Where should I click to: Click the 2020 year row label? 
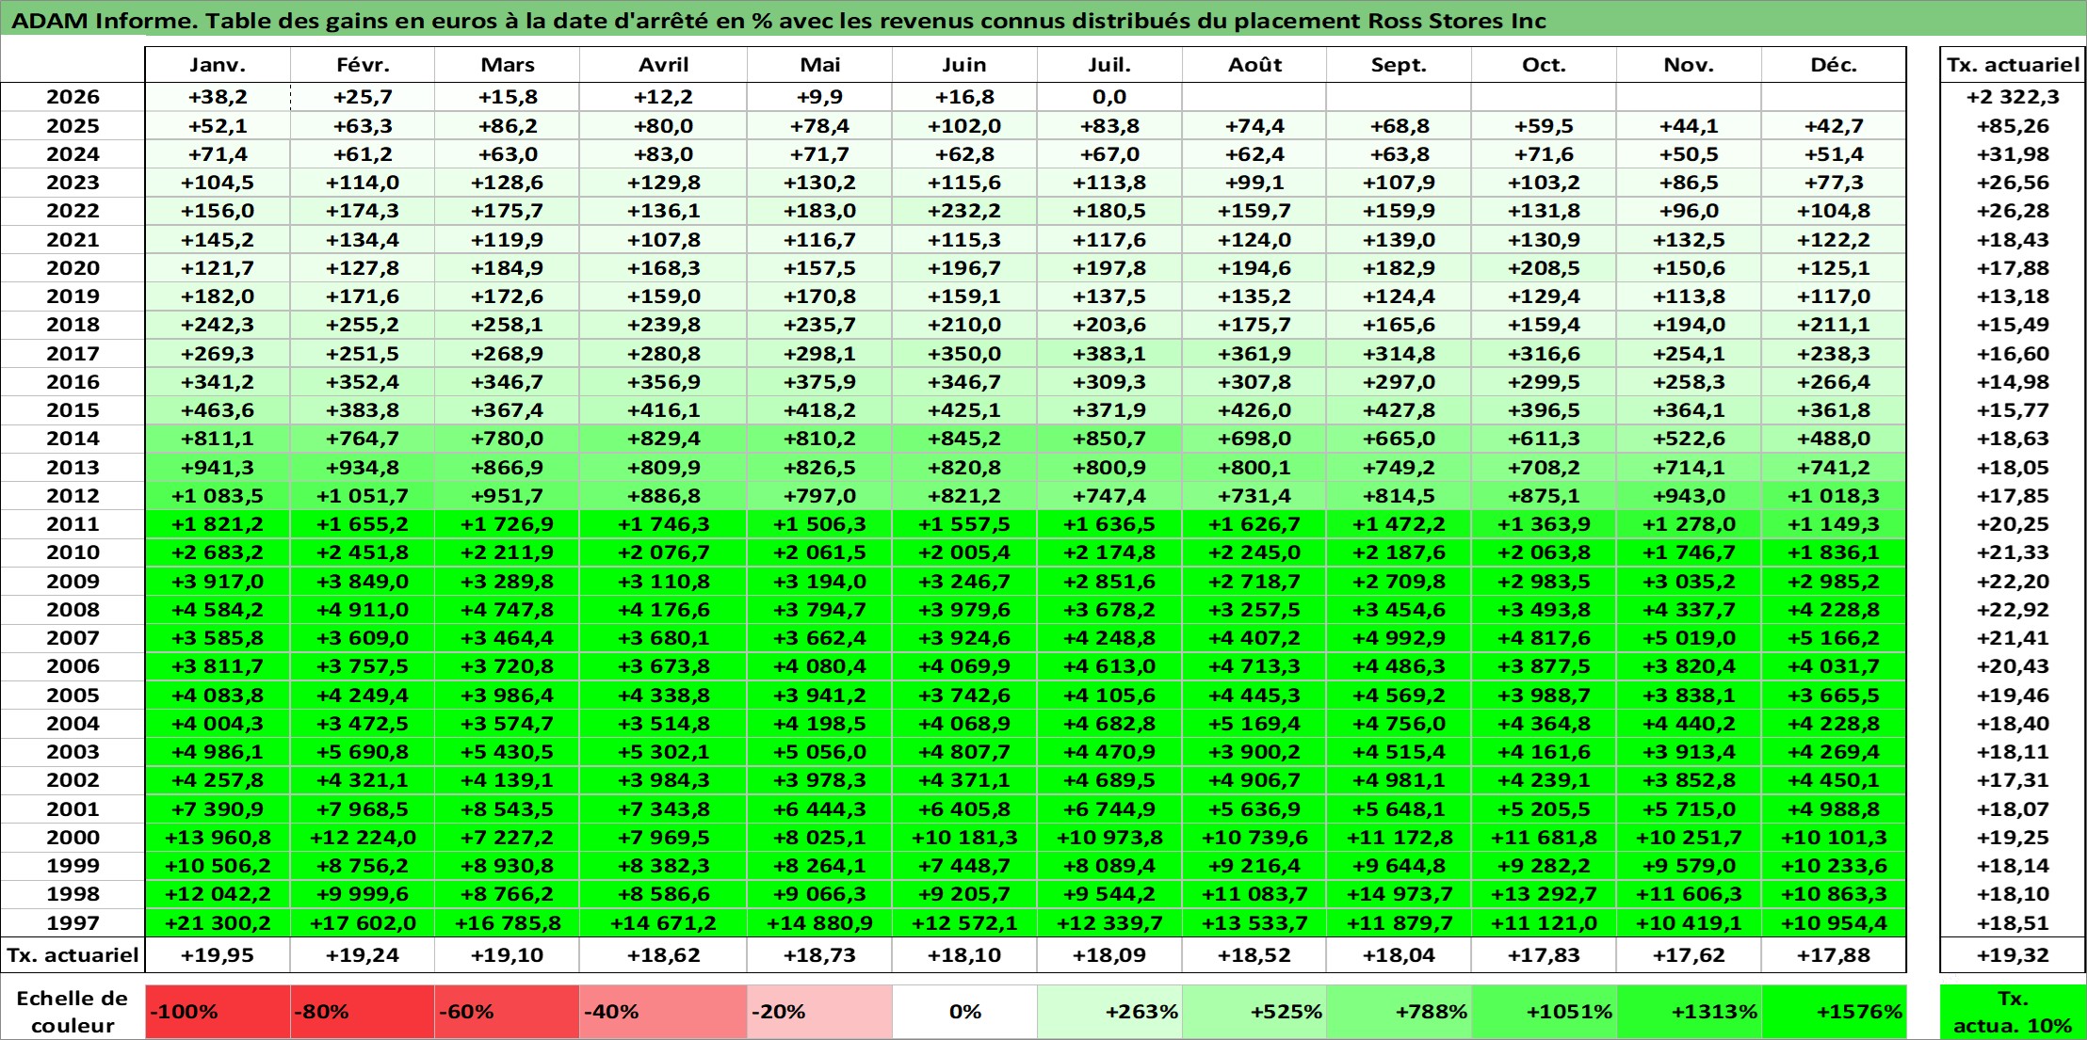click(x=73, y=268)
